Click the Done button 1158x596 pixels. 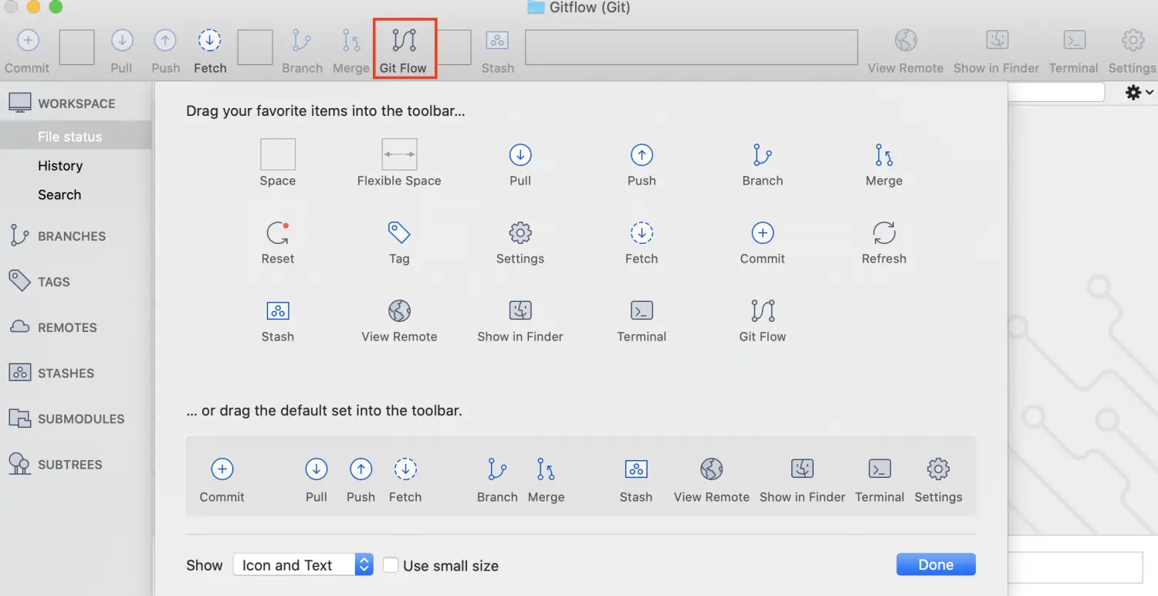[936, 564]
